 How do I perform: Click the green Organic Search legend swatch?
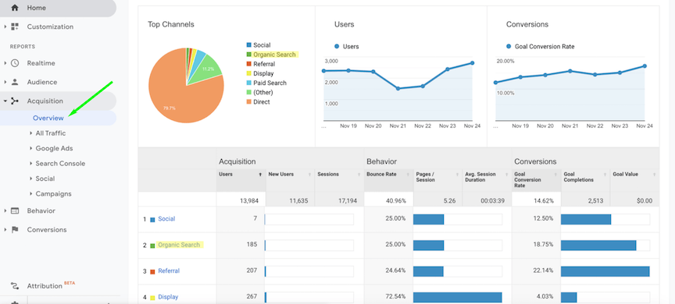(248, 55)
